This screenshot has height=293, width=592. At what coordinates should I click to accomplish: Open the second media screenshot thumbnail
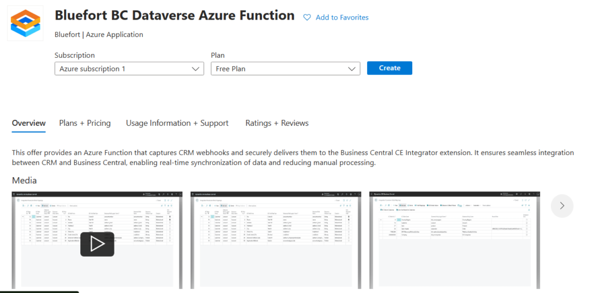coord(275,240)
